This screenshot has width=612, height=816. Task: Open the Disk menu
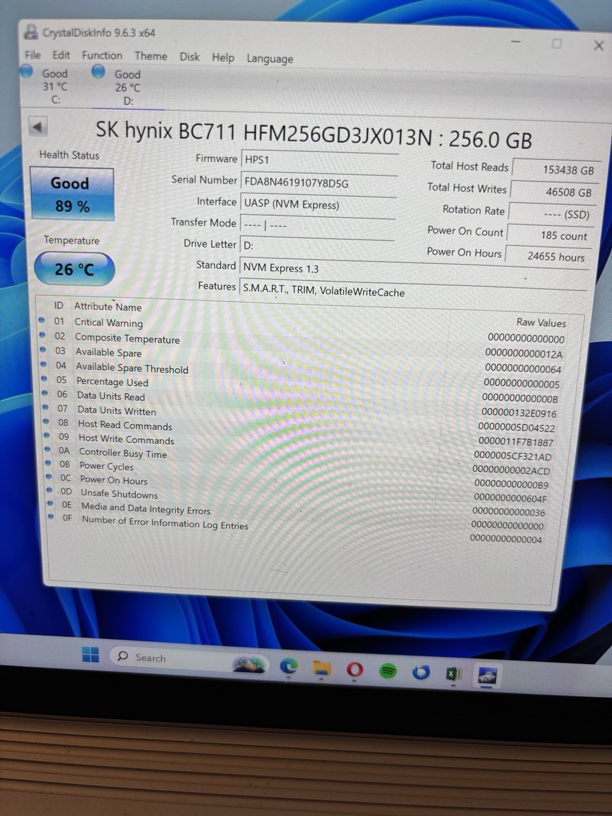190,57
